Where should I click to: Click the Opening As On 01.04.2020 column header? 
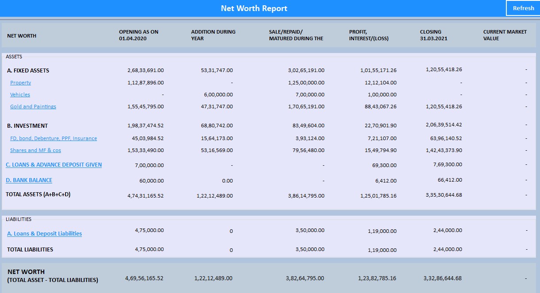[x=139, y=35]
